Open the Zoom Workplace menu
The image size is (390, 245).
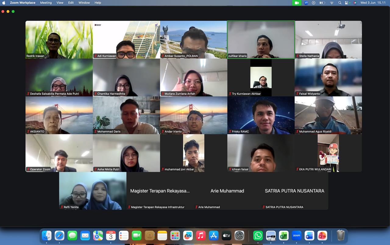[23, 3]
